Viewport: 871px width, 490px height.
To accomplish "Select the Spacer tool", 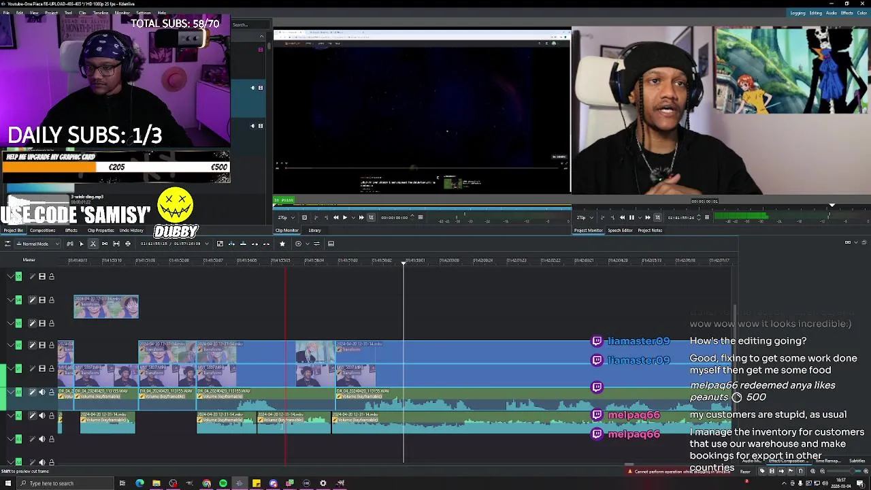I will pos(105,244).
